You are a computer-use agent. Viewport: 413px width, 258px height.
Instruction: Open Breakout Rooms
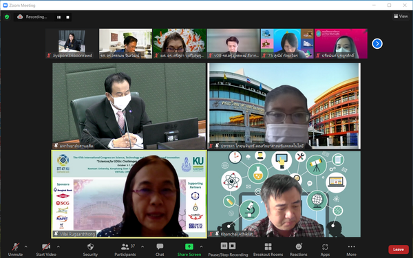pos(268,249)
